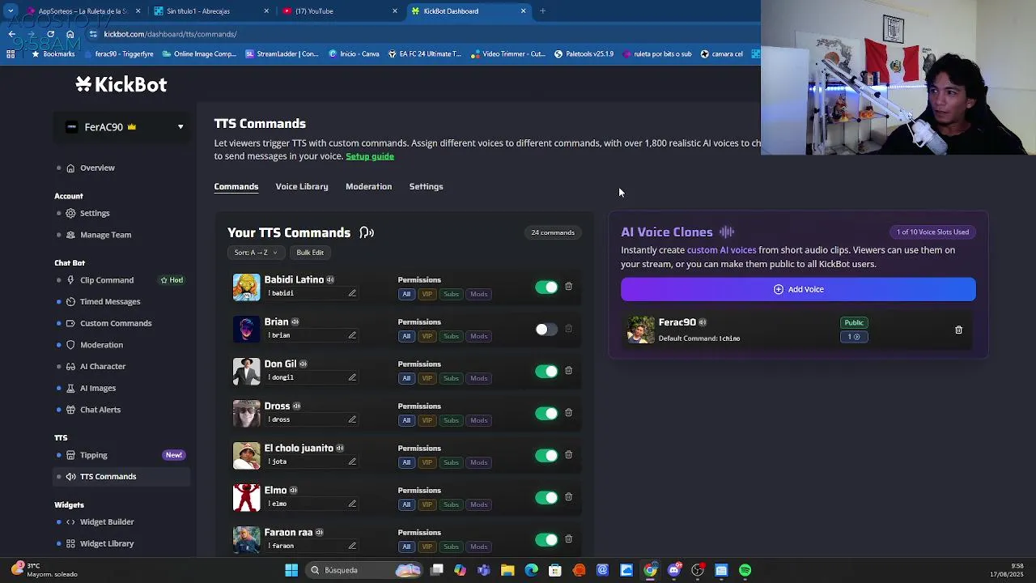Open Discord from the taskbar
Screen dimensions: 1036x583
[x=673, y=570]
